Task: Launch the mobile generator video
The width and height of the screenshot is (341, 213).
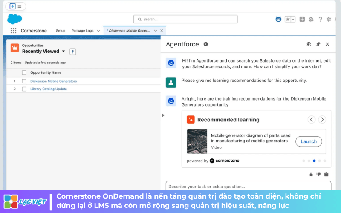Action: (x=309, y=141)
